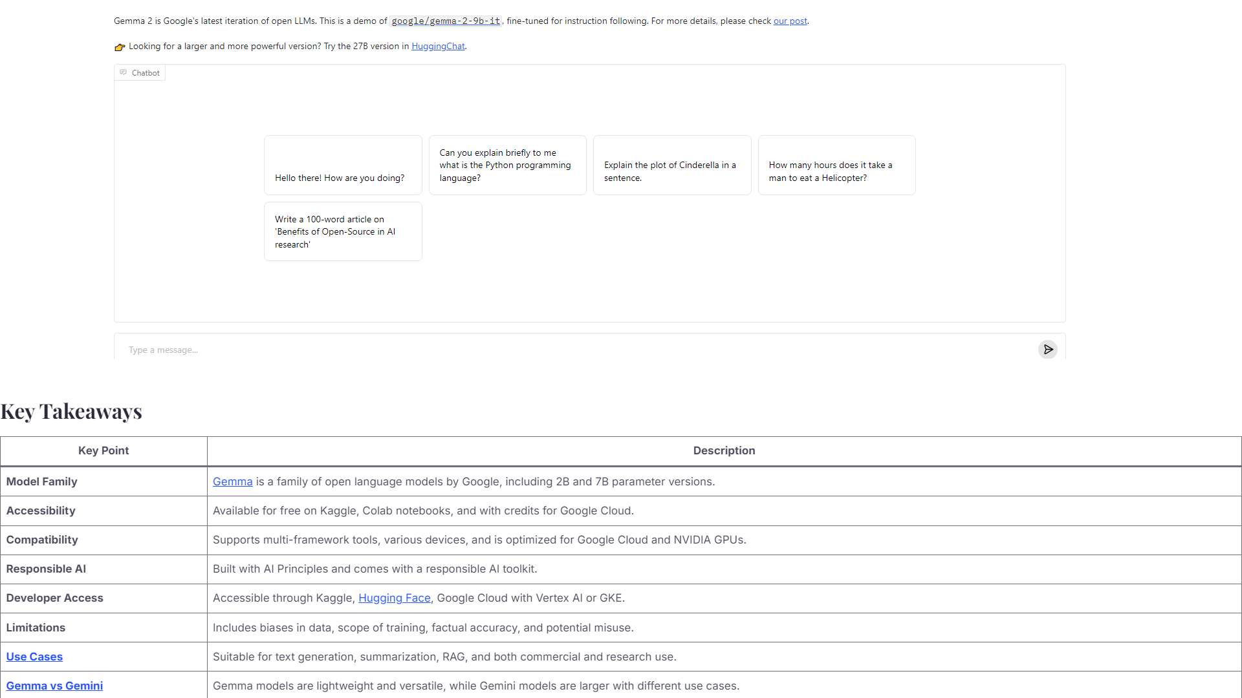Viewport: 1242px width, 698px height.
Task: Choose the Python programming language example prompt
Action: click(x=507, y=165)
